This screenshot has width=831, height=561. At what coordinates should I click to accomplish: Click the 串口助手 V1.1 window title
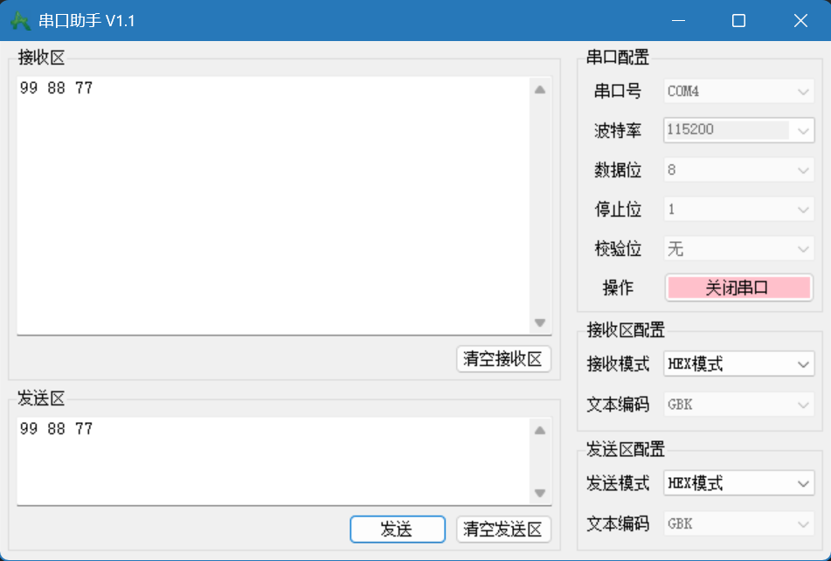[87, 21]
